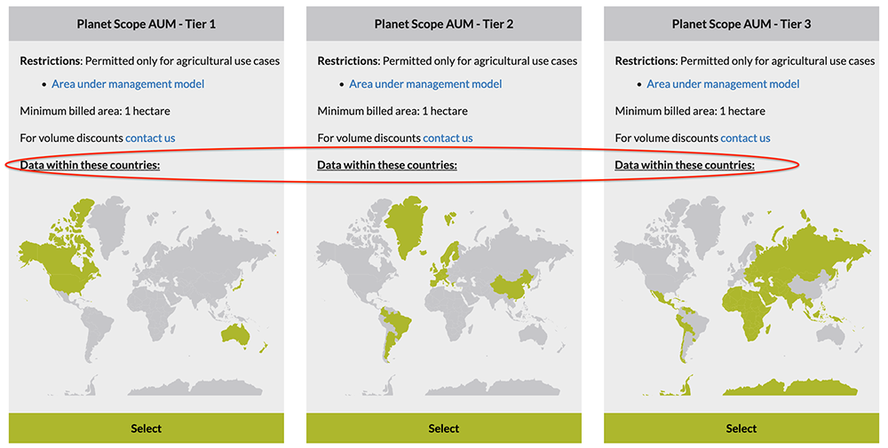This screenshot has width=888, height=448.
Task: Click contact us link in Tier 1 card
Action: (x=150, y=138)
